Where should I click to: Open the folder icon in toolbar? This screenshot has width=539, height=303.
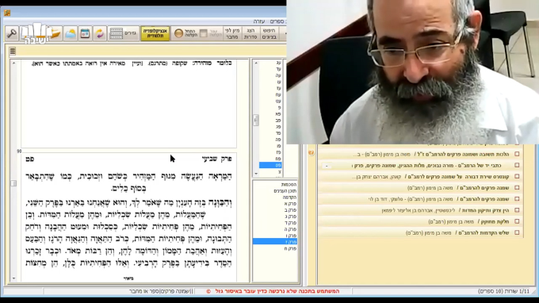55,33
